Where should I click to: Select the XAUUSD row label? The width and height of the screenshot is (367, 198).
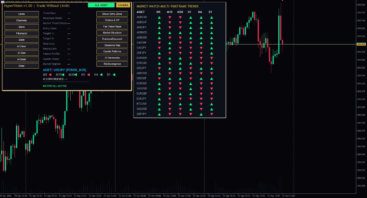[142, 89]
